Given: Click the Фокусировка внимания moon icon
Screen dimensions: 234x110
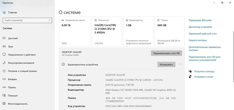Looking at the screenshot, I should (4, 63).
